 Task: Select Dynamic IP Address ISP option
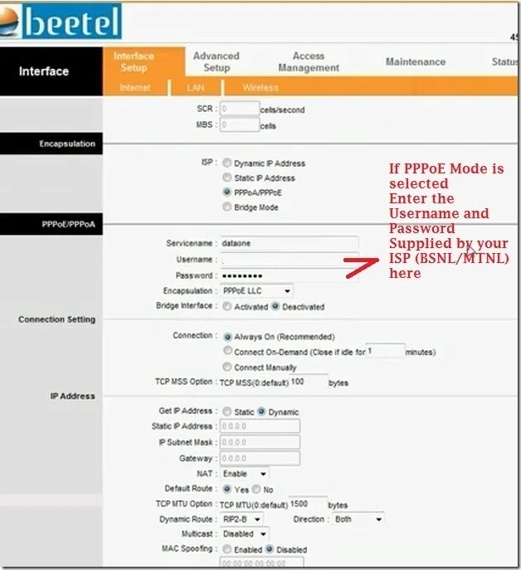[226, 163]
